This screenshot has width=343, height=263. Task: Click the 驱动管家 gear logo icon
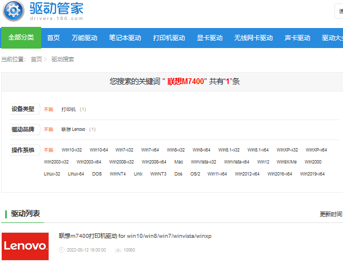(x=13, y=10)
